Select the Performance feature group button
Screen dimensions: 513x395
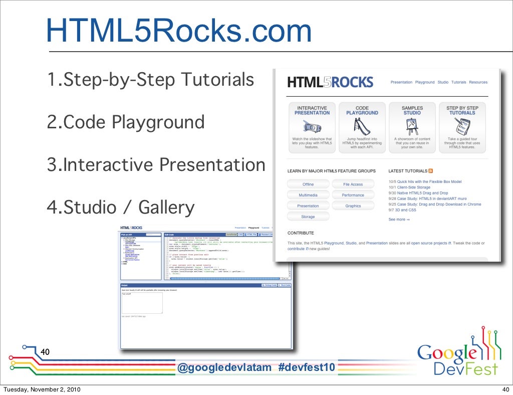pyautogui.click(x=353, y=195)
